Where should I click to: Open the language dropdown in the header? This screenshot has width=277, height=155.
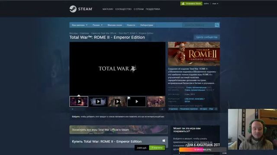215,3
